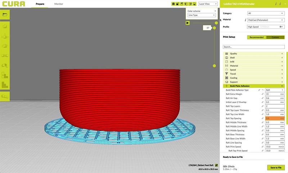This screenshot has height=173, width=288.
Task: Collapse the Color scheme panel arrow
Action: coord(215,11)
